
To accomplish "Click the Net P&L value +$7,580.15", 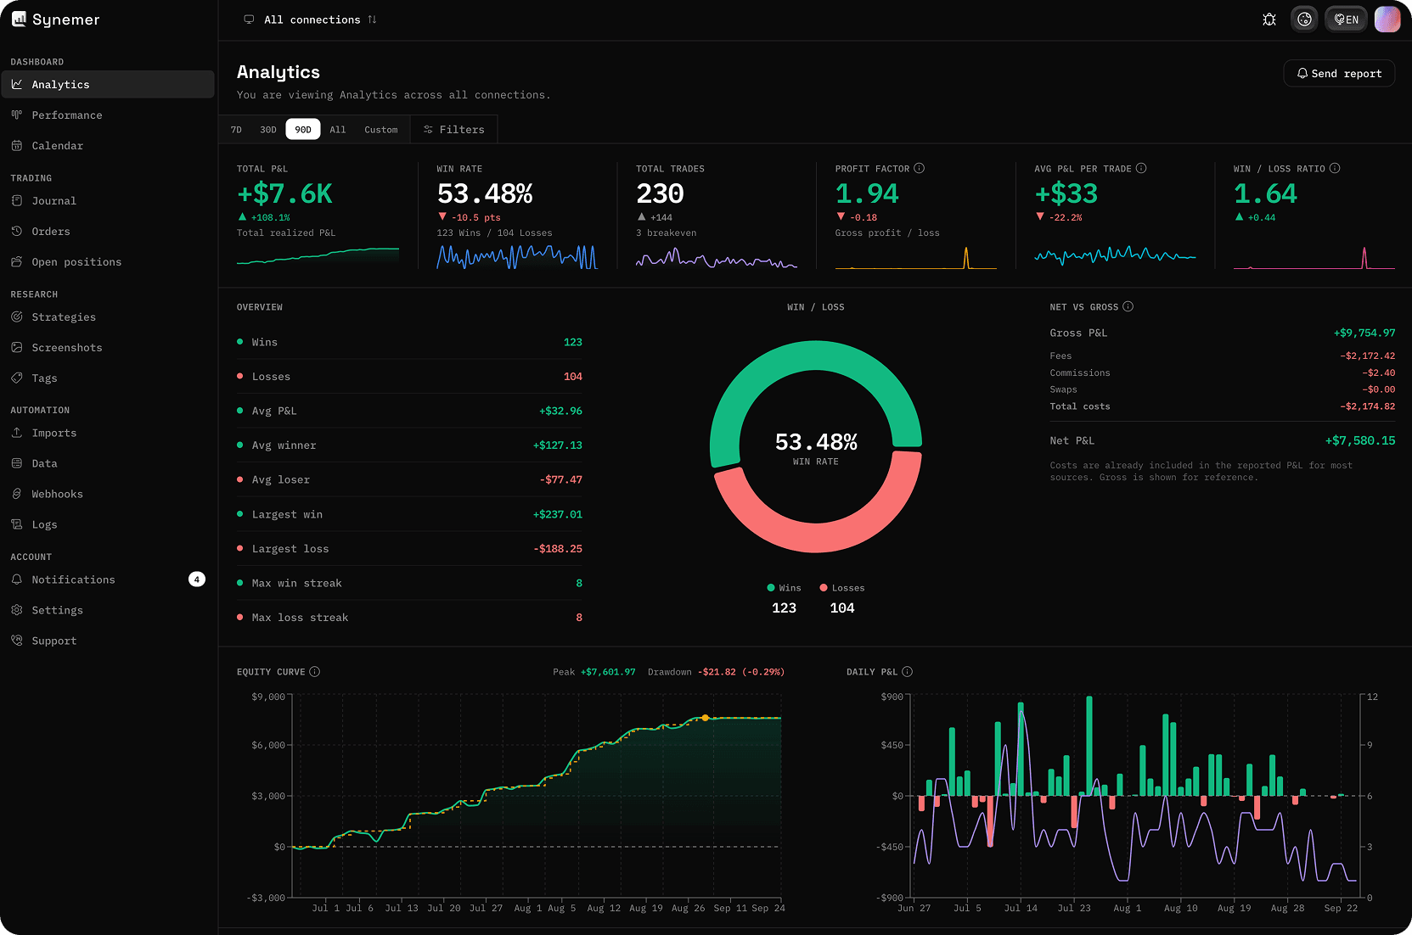I will point(1360,440).
